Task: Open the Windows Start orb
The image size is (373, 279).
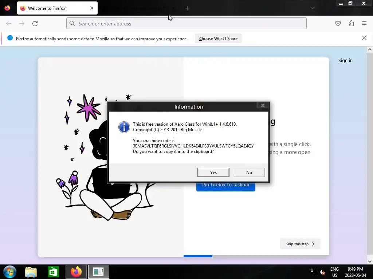Action: [x=10, y=272]
